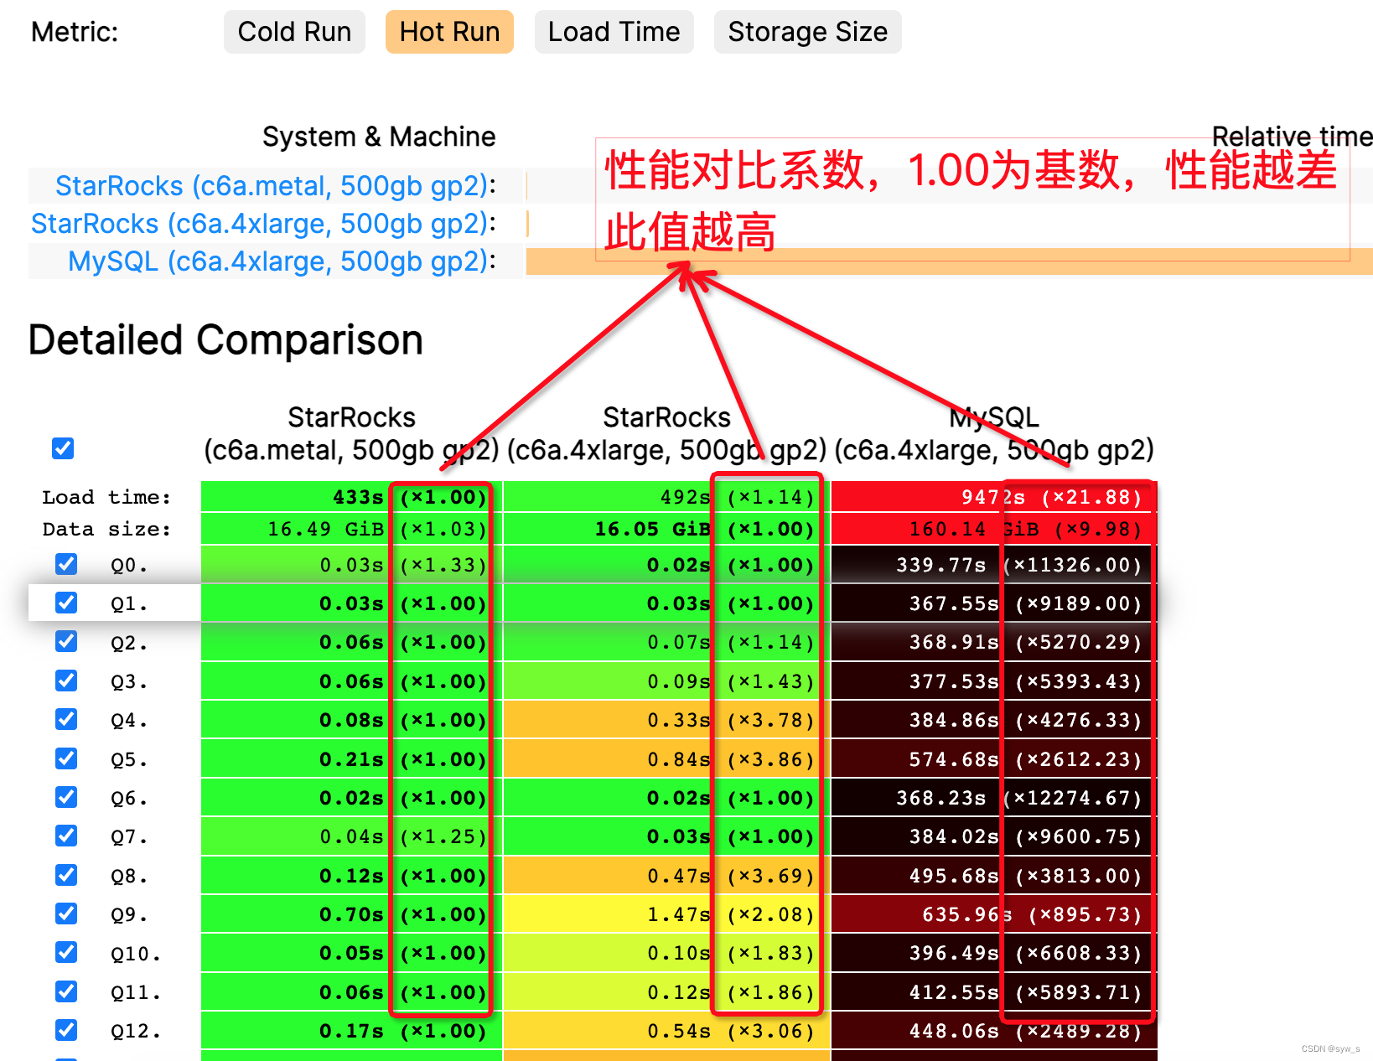
Task: Click MySQL Q7 384.02s cell
Action: (x=994, y=836)
